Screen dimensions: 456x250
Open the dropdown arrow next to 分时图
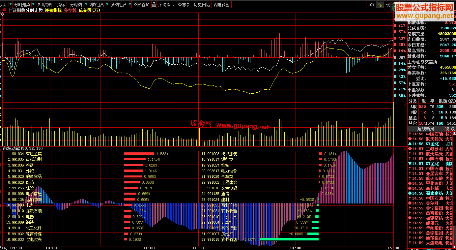click(x=86, y=5)
